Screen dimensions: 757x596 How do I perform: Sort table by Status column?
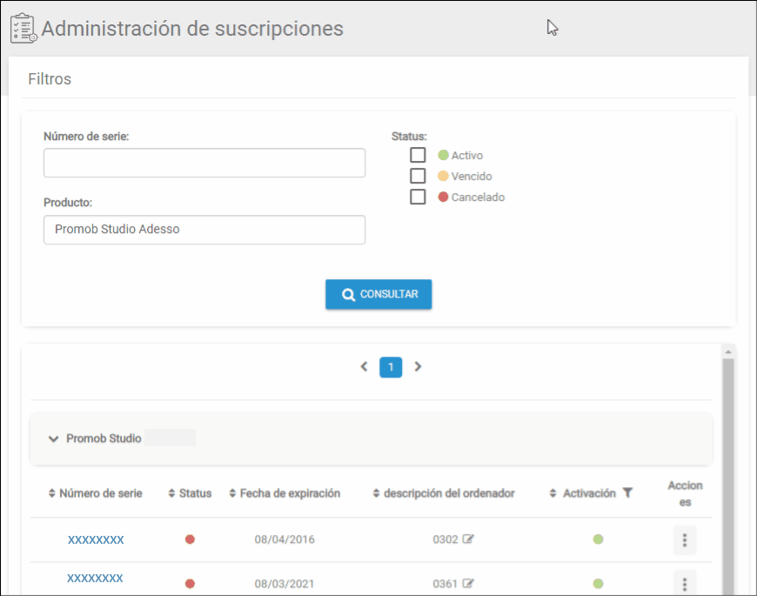coord(190,493)
